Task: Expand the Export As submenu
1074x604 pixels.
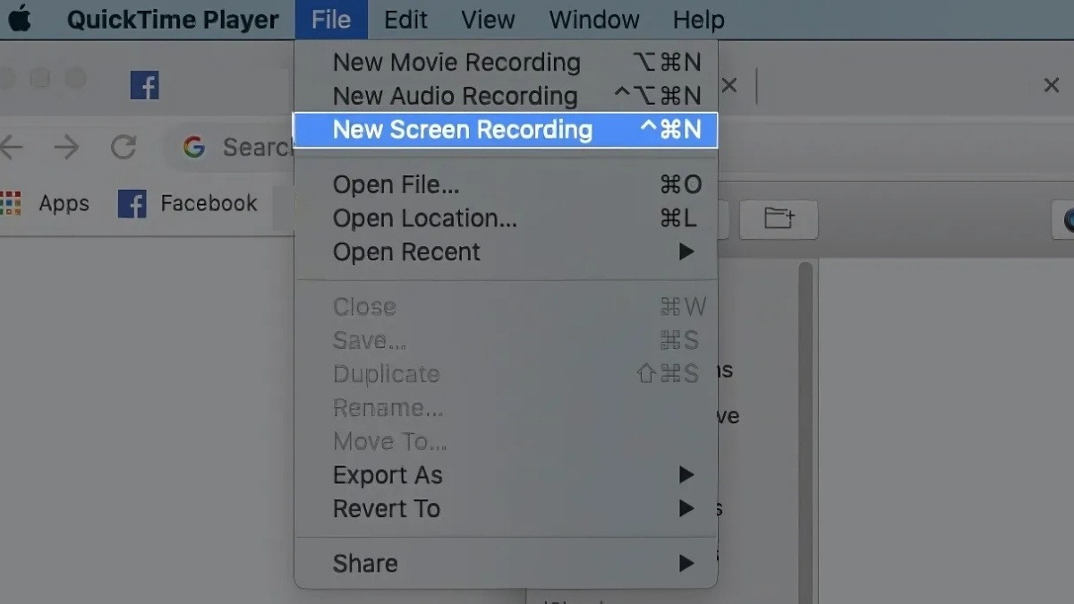Action: (506, 475)
